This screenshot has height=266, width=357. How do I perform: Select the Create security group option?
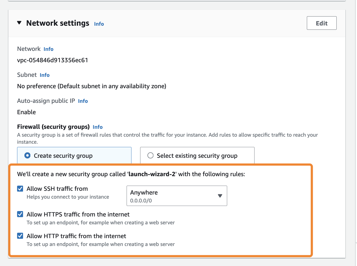(x=27, y=156)
